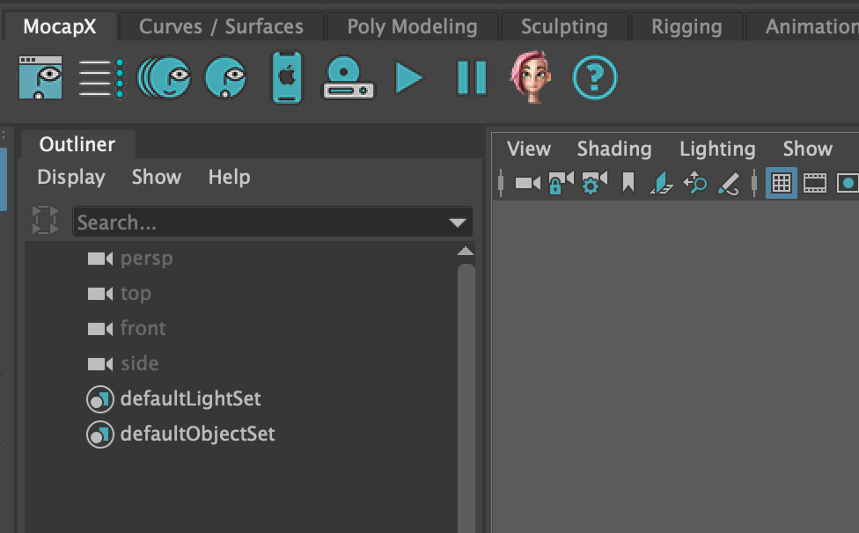Open the viewport View menu
Screen dimensions: 859x533
(x=529, y=149)
